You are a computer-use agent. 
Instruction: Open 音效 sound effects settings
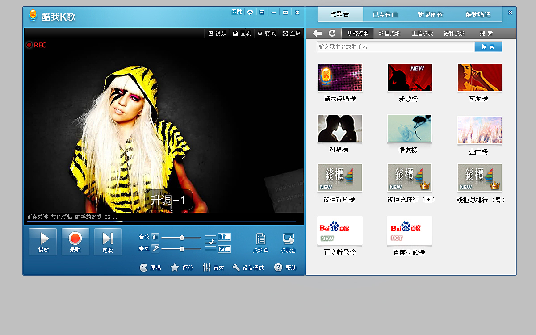pos(213,268)
